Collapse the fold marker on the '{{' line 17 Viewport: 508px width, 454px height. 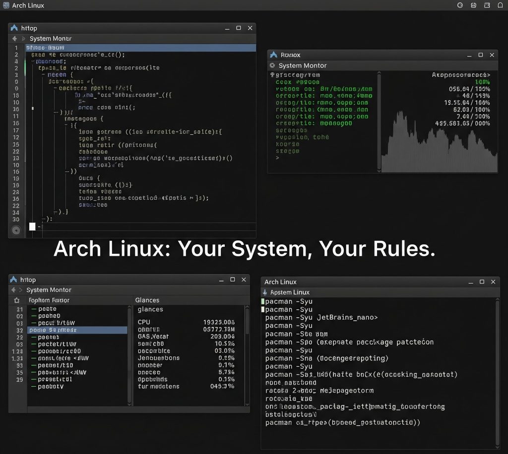(66, 125)
